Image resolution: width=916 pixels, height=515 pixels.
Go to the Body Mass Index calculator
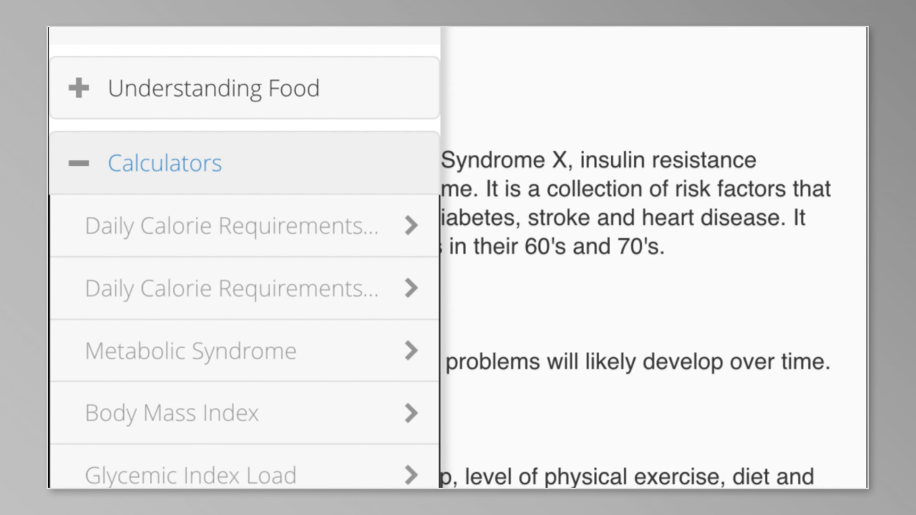172,413
